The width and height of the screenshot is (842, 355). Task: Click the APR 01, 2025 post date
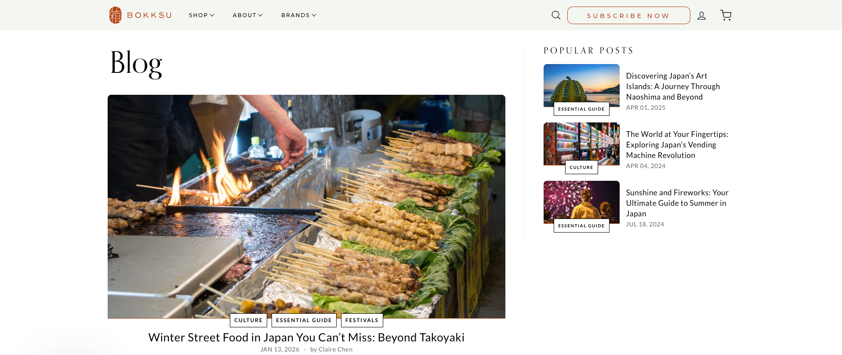coord(646,108)
